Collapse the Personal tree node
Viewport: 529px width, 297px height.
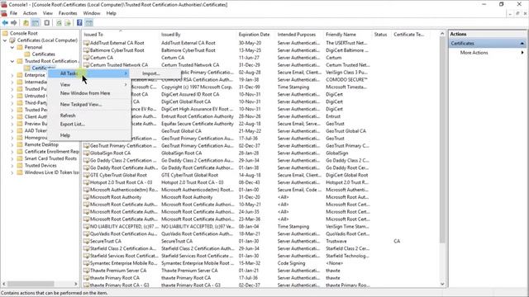click(x=12, y=47)
